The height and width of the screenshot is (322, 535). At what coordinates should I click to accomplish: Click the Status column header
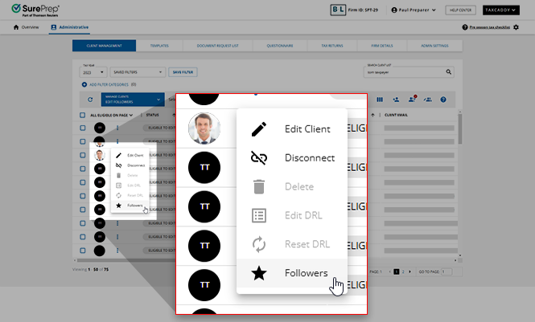click(x=153, y=115)
